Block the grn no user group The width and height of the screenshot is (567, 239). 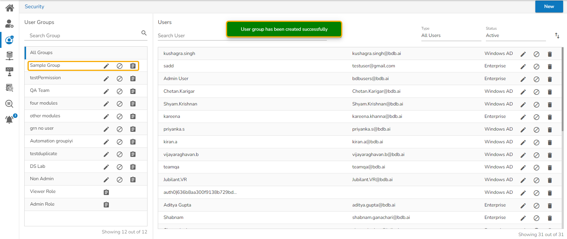click(x=120, y=129)
